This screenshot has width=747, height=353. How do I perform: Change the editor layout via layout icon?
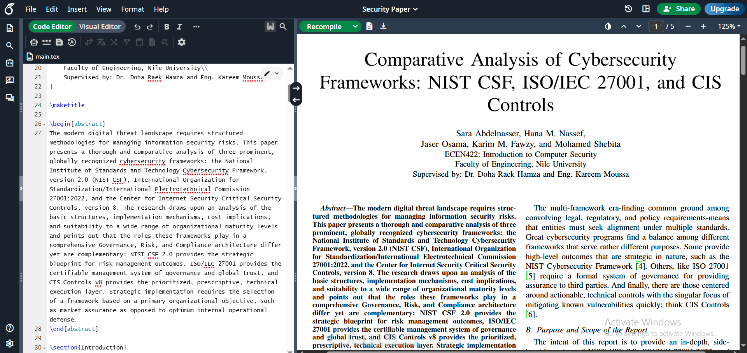pyautogui.click(x=646, y=9)
